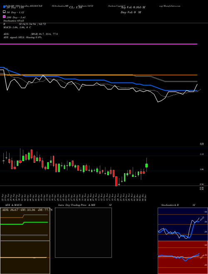Open the empty Intra Day Trading Price panel
This screenshot has width=208, height=274.
coord(83,232)
